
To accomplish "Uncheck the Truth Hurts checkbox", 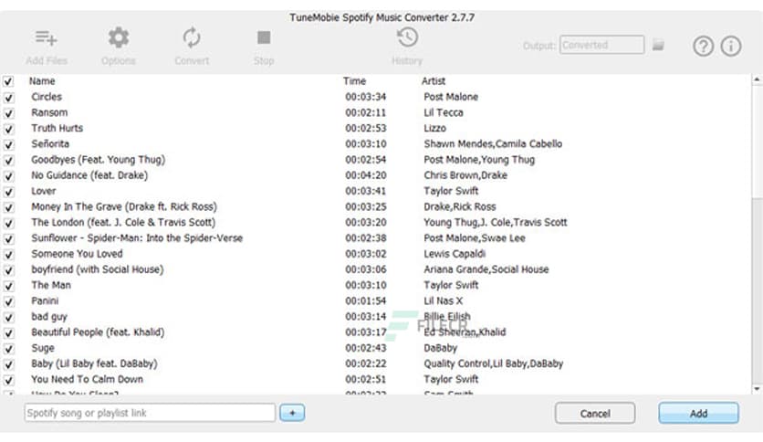I will 8,129.
